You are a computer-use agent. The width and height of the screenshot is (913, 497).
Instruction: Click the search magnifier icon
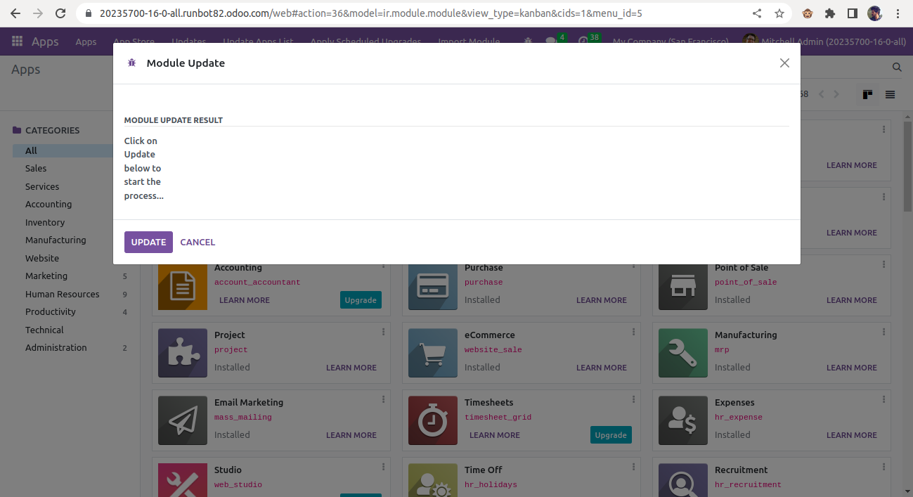896,67
